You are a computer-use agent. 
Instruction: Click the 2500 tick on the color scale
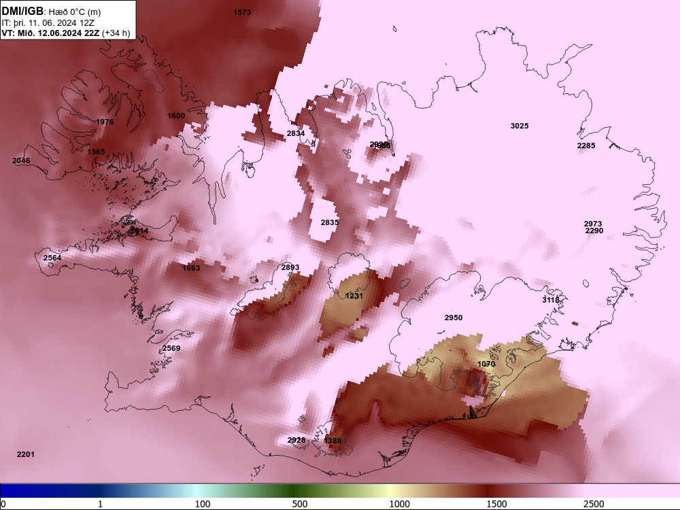pyautogui.click(x=594, y=504)
